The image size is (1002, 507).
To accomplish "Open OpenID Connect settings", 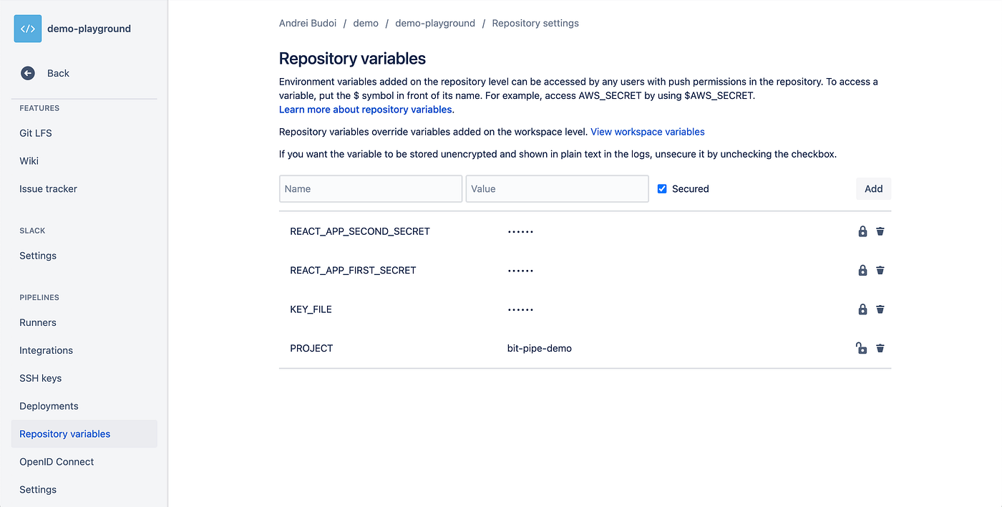I will point(57,461).
